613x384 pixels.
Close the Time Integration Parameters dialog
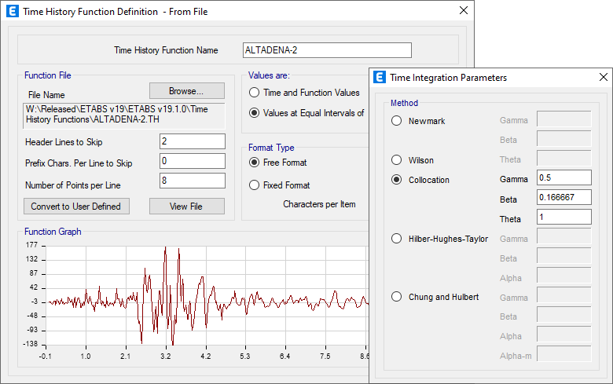pyautogui.click(x=603, y=78)
